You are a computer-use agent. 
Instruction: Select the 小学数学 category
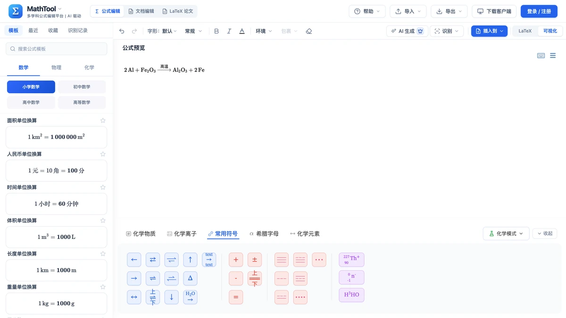31,87
